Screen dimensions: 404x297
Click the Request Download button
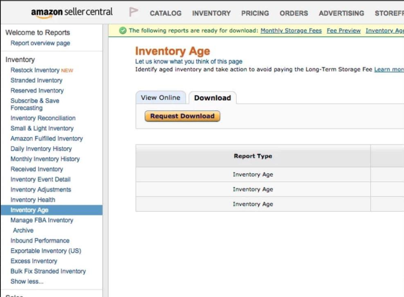tap(182, 116)
